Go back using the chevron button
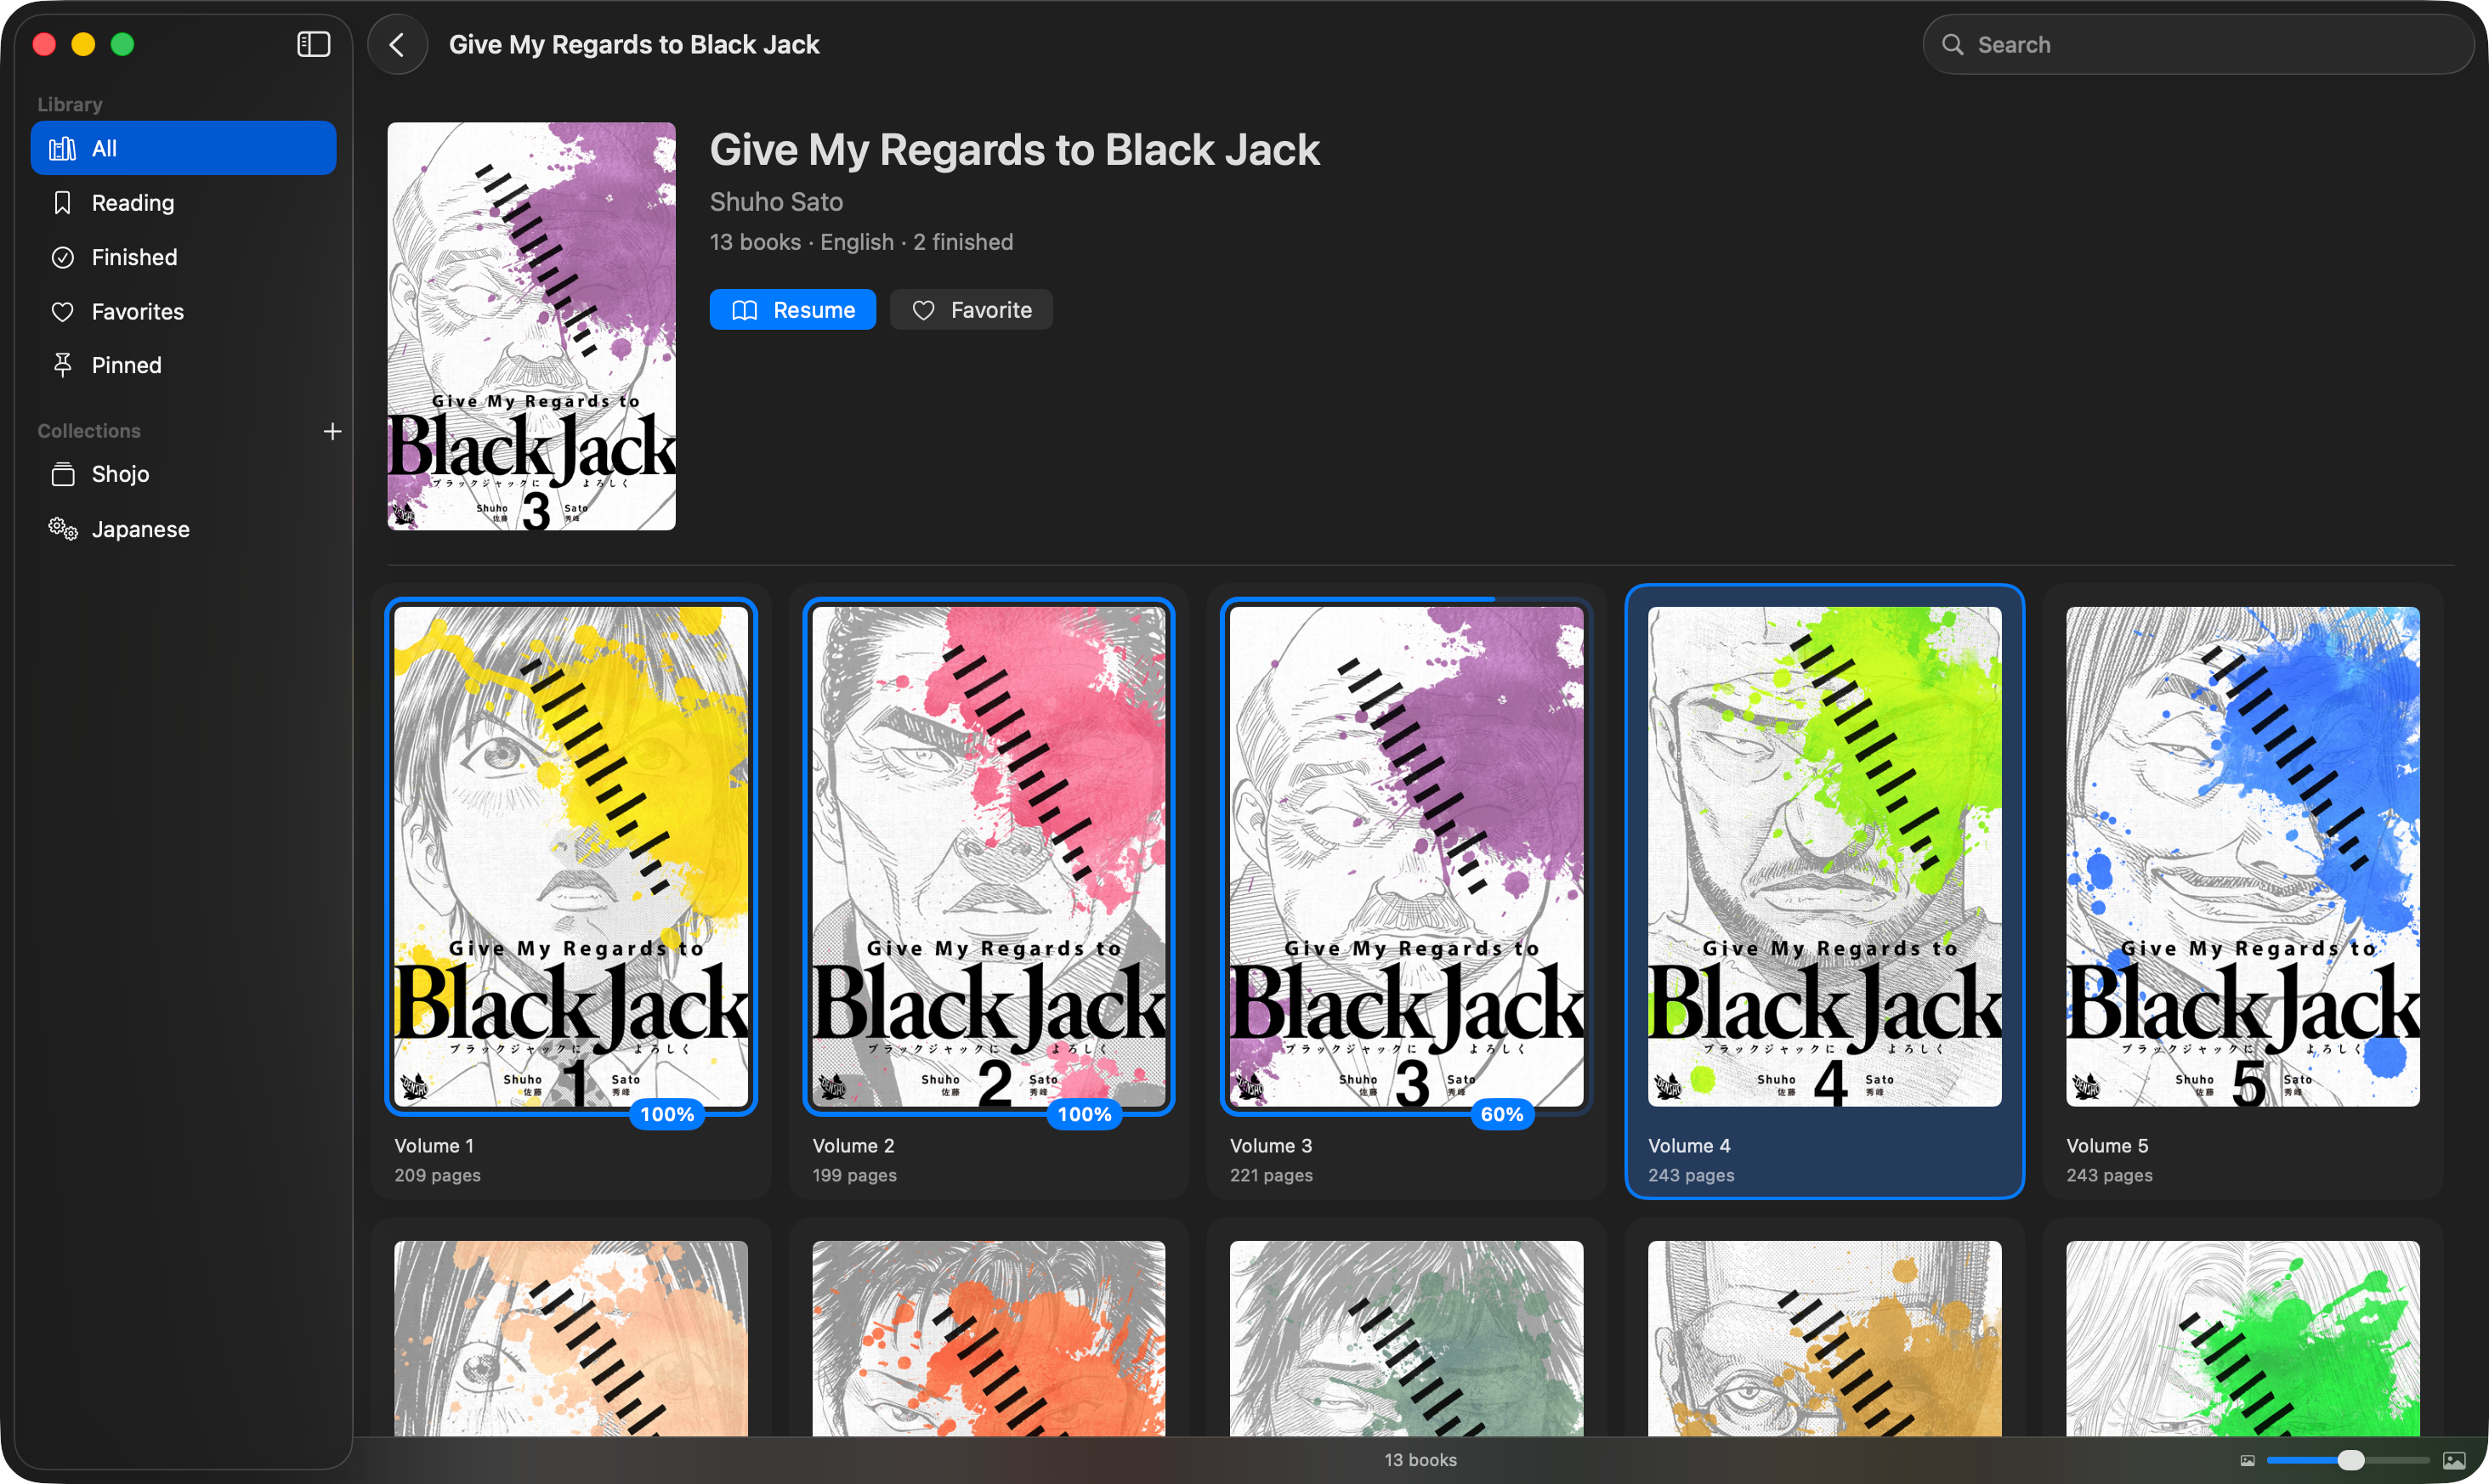2489x1484 pixels. [x=397, y=45]
